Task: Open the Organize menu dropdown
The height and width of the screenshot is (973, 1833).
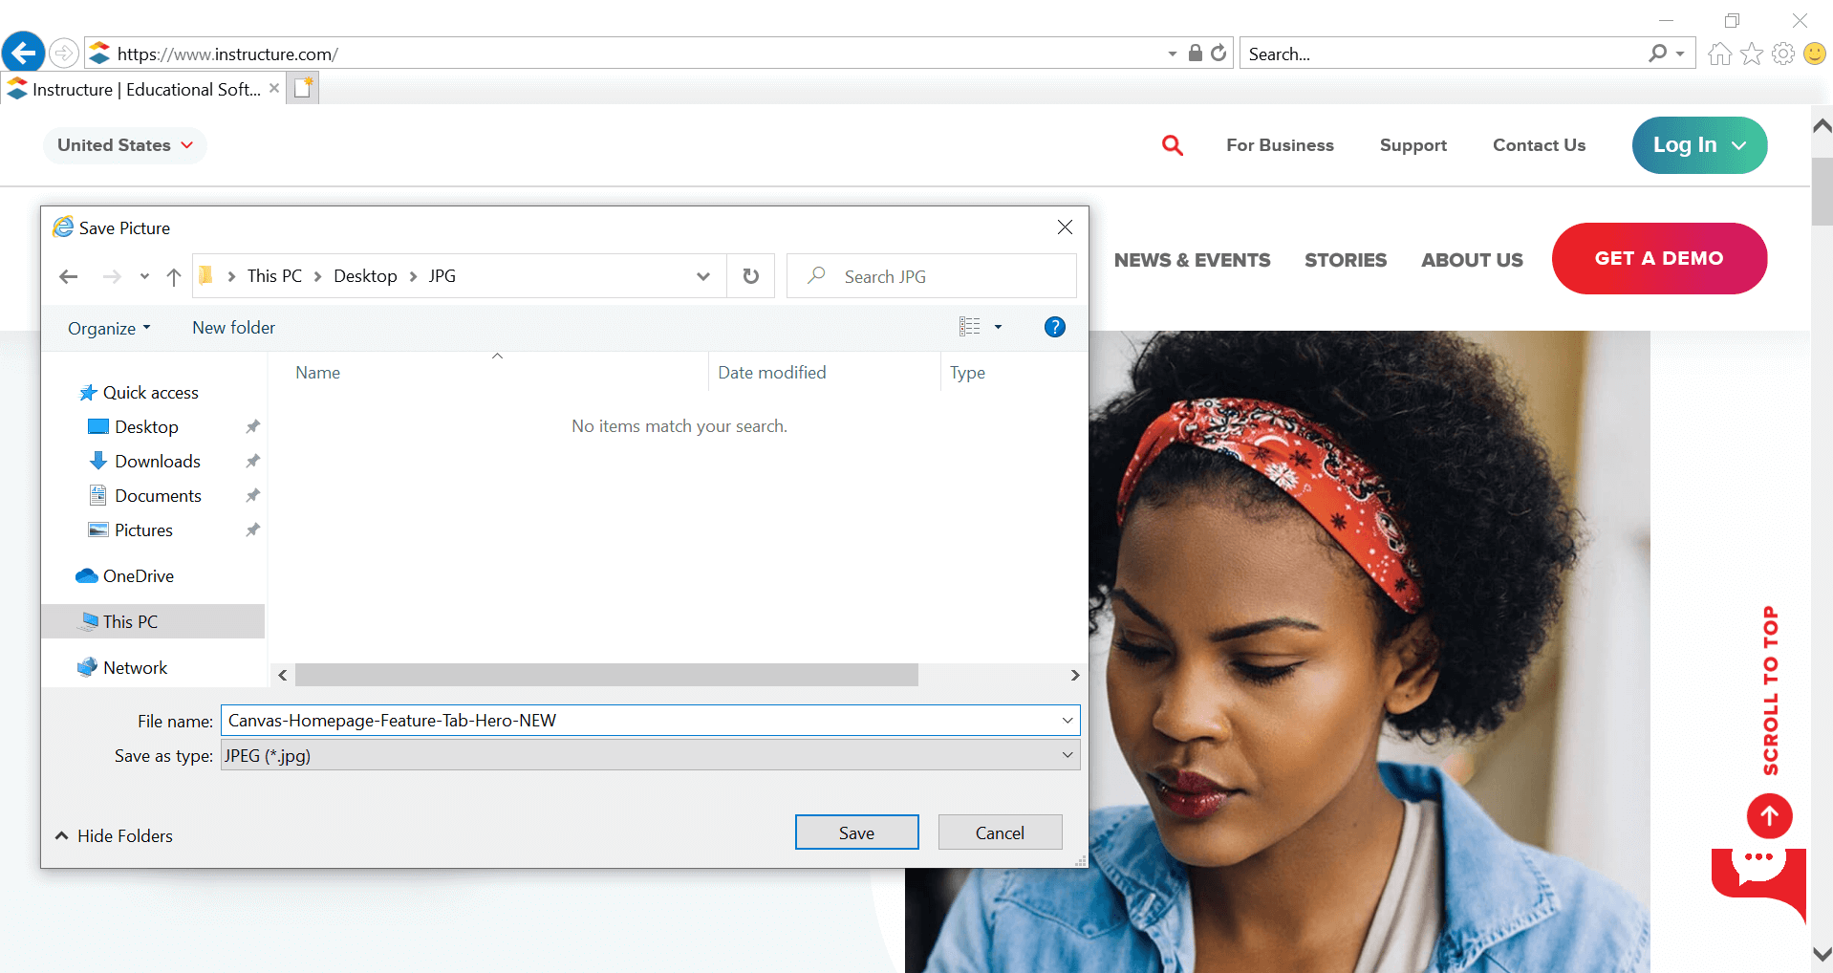Action: (109, 329)
